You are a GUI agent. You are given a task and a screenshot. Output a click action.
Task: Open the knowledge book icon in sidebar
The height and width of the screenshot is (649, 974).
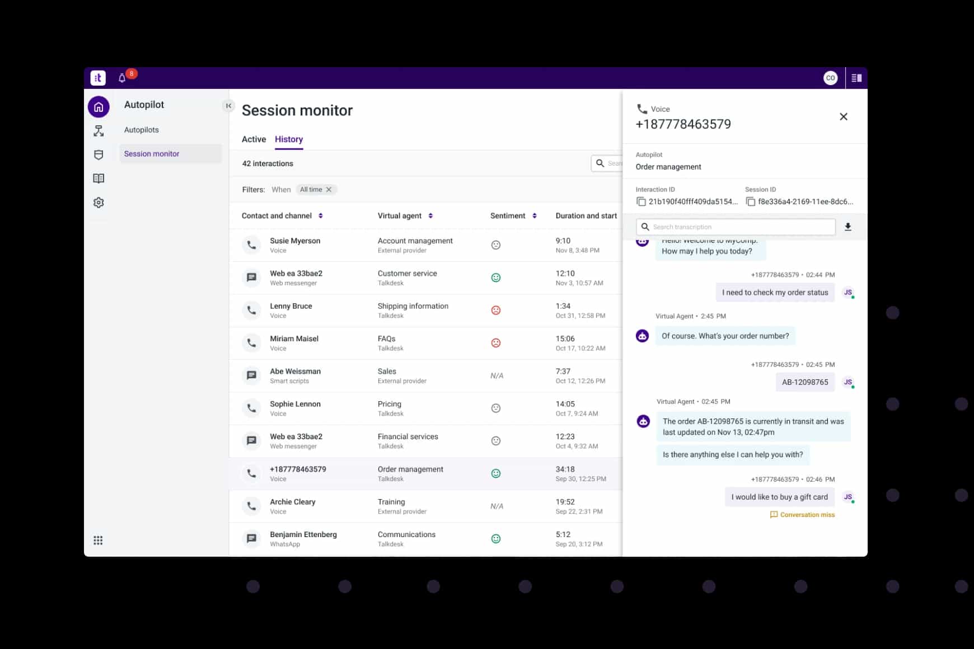click(99, 178)
